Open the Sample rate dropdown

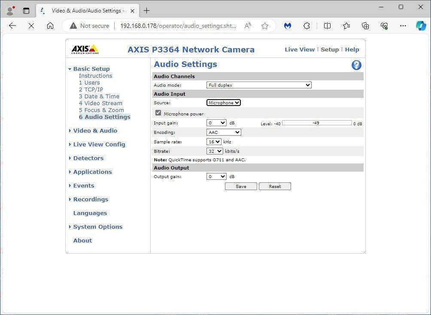point(214,142)
